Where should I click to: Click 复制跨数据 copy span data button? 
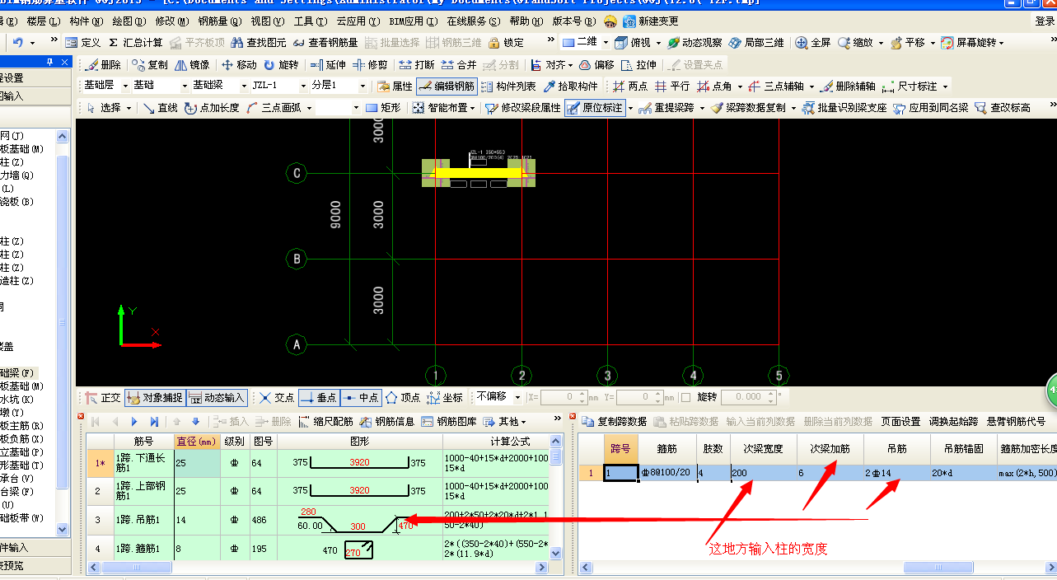pyautogui.click(x=615, y=422)
